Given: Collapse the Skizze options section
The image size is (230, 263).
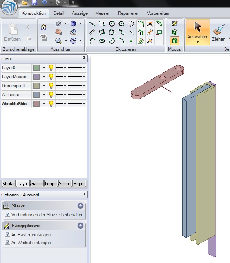Looking at the screenshot, I should [80, 205].
